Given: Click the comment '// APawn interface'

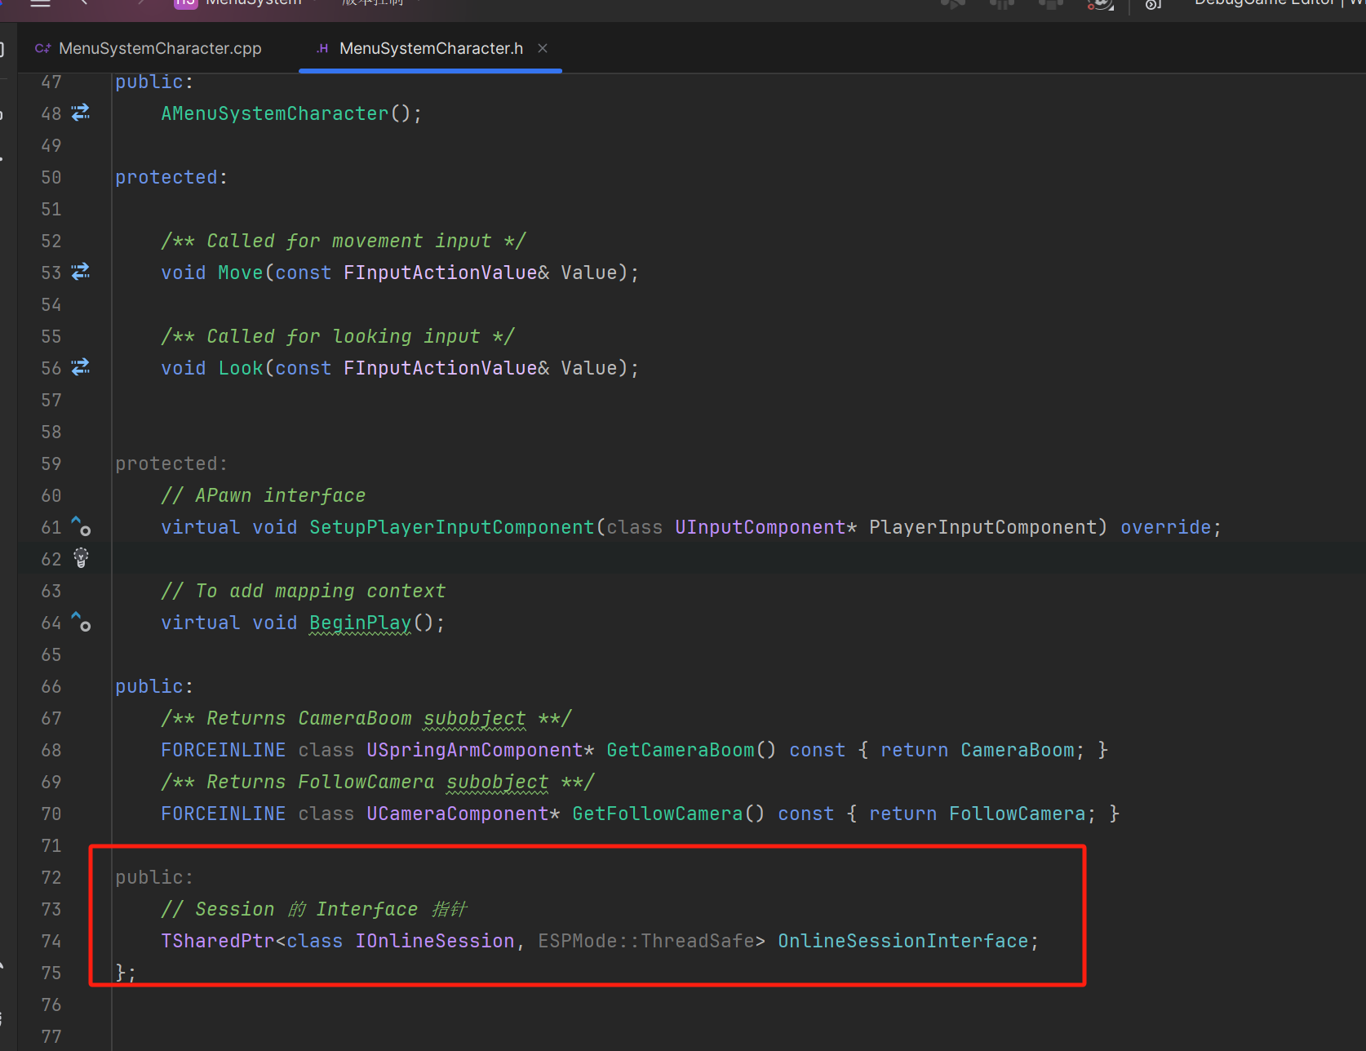Looking at the screenshot, I should [264, 495].
